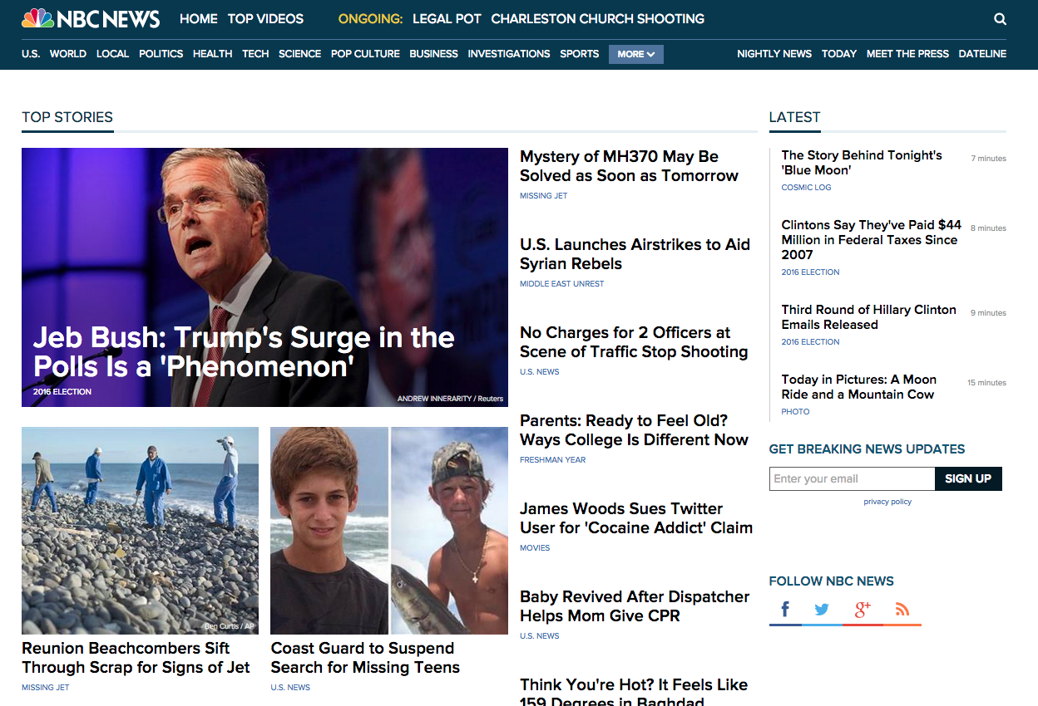Open the CHARLESTON CHURCH SHOOTING ongoing topic
Viewport: 1038px width, 706px height.
598,19
